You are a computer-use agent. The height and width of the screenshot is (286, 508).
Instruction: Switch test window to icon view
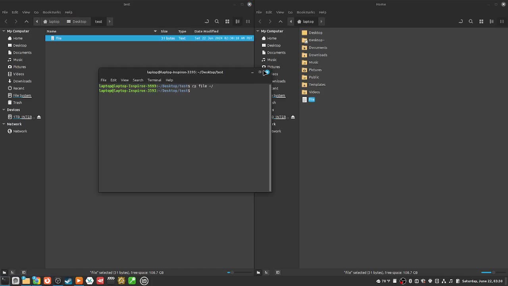pyautogui.click(x=227, y=21)
